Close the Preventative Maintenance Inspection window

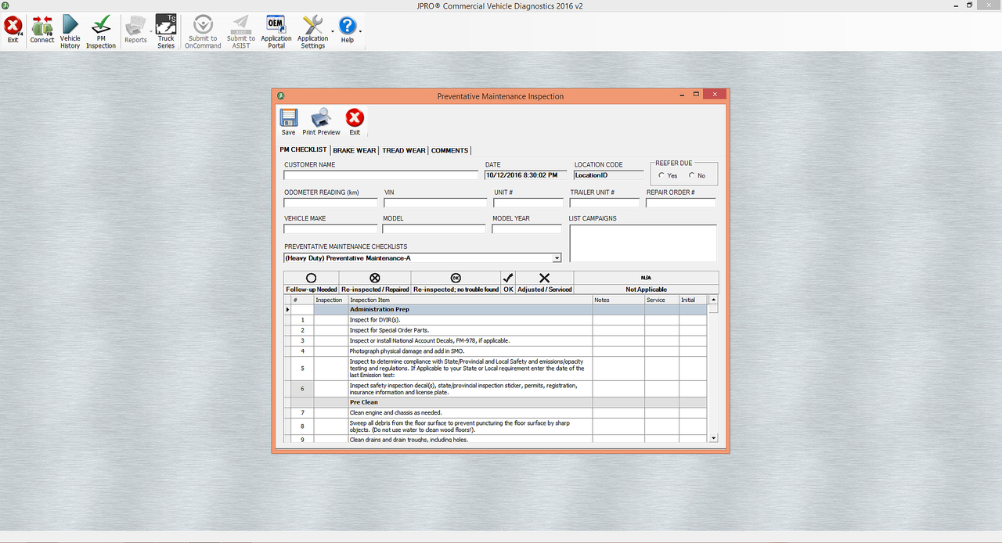click(x=715, y=95)
